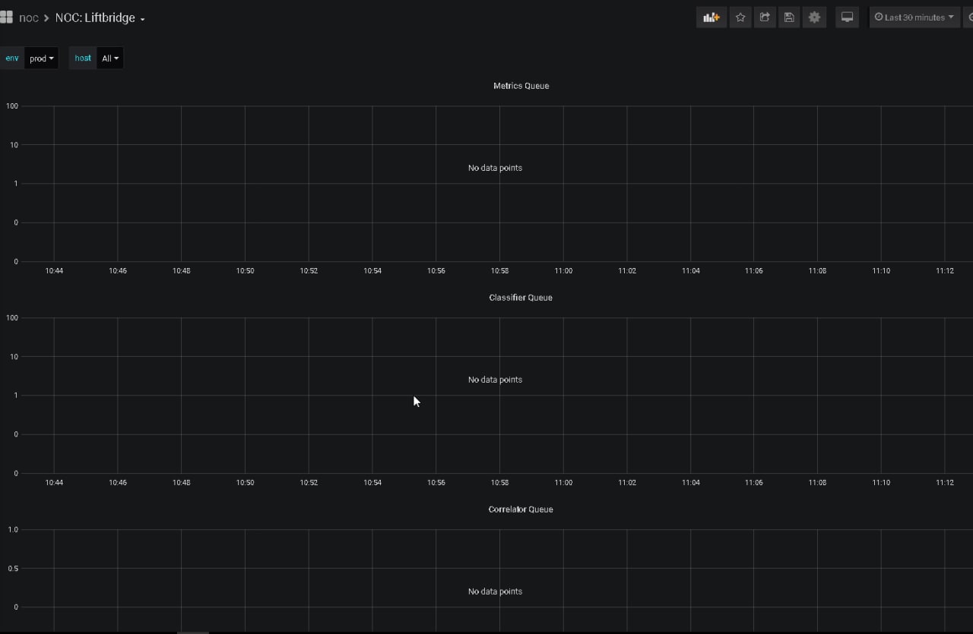The width and height of the screenshot is (973, 634).
Task: Open the Classifier Queue panel title menu
Action: coord(521,298)
